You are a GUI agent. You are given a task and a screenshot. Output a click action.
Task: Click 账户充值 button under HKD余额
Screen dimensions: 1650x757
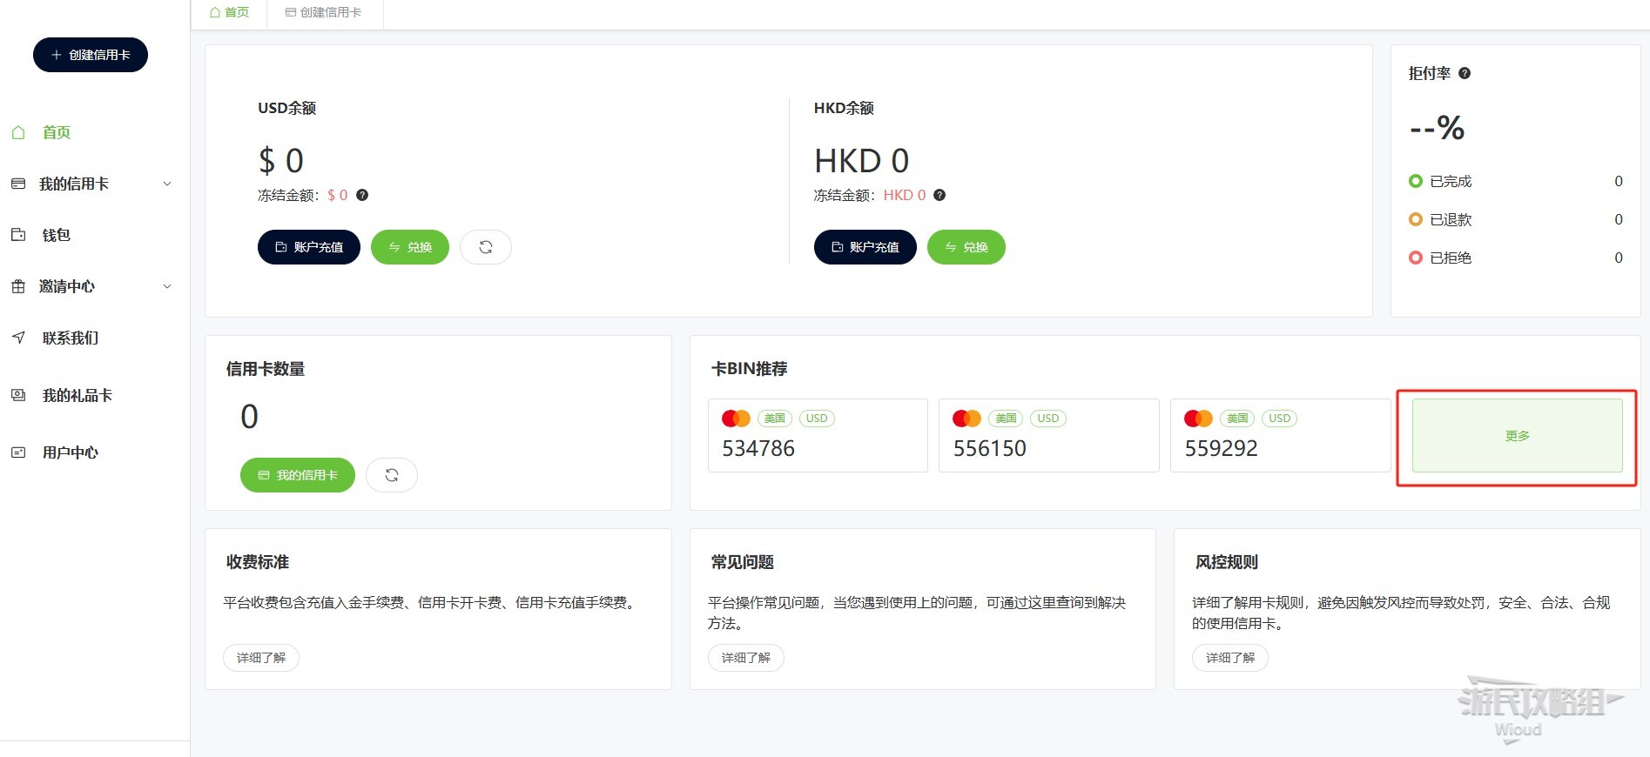[865, 247]
